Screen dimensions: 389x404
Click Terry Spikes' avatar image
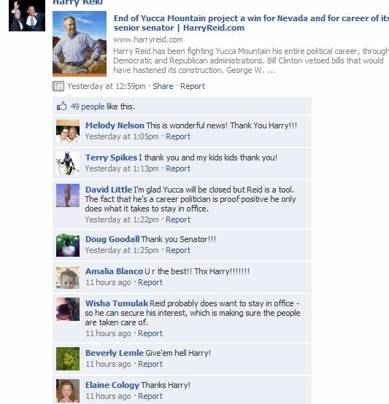pos(68,163)
